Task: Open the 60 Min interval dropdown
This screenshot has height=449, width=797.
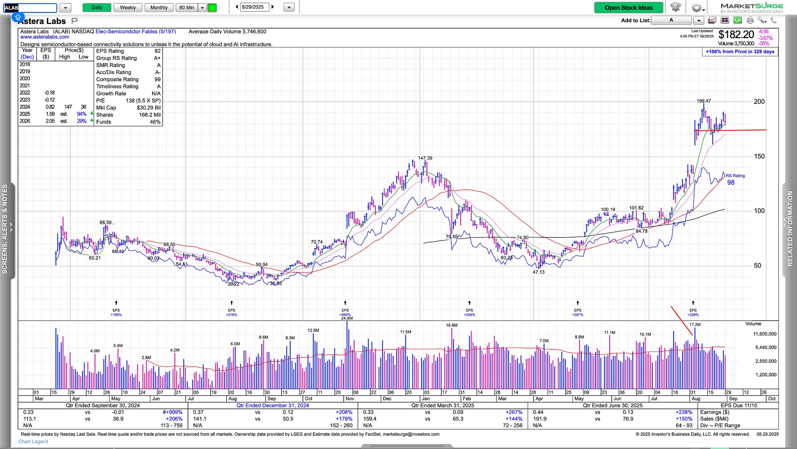Action: (202, 8)
